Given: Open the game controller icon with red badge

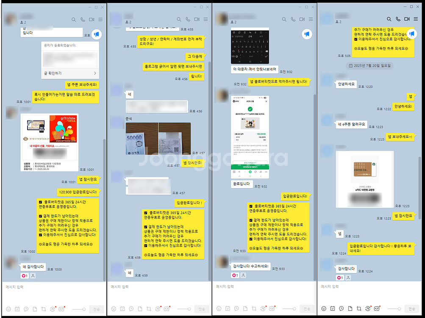Looking at the screenshot, I should click(61, 309).
